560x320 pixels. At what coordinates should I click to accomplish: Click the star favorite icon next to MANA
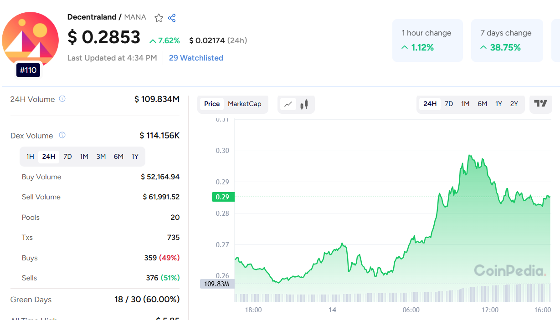click(159, 18)
